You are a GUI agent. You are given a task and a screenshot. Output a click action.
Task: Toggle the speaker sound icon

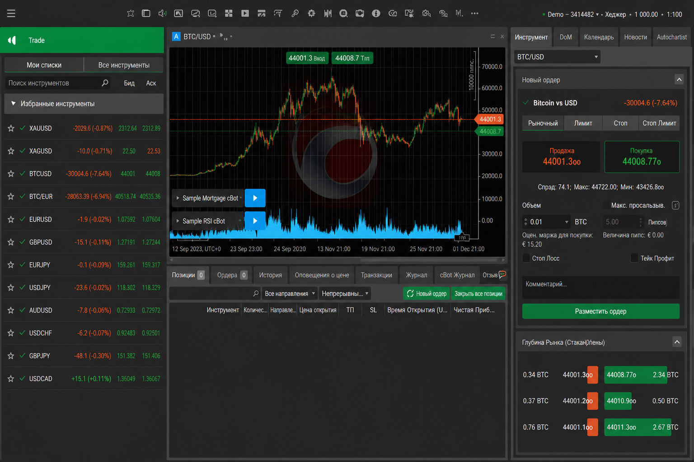tap(162, 14)
